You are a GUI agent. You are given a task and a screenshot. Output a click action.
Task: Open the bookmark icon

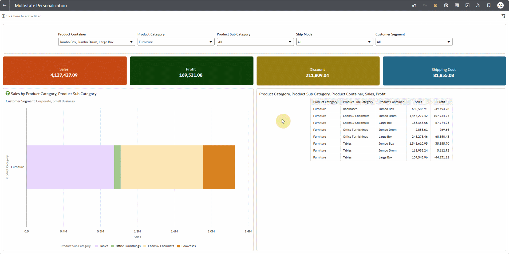click(x=489, y=5)
